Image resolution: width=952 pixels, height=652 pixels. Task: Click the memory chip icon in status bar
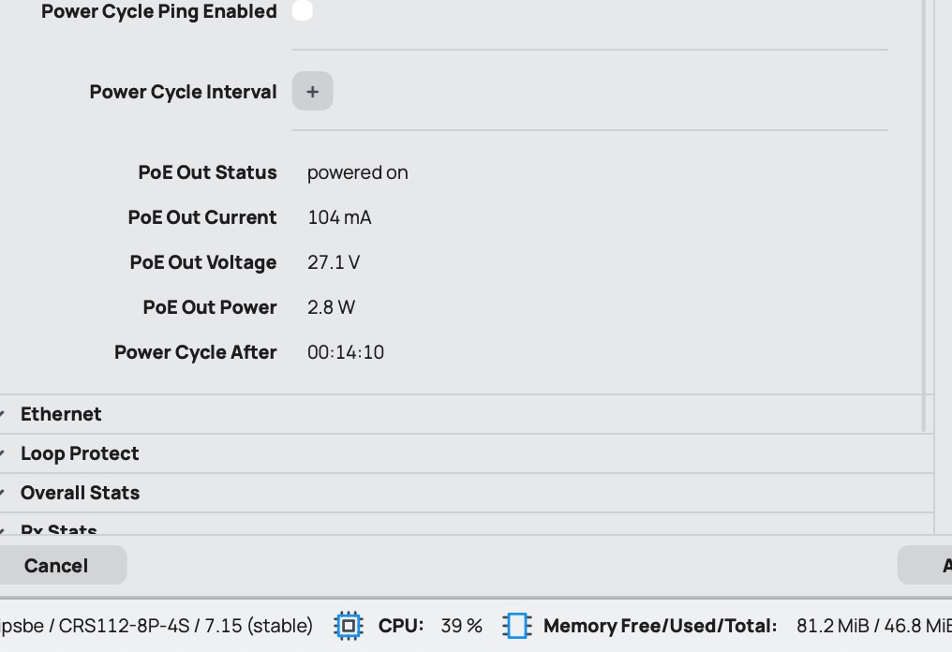(x=516, y=626)
